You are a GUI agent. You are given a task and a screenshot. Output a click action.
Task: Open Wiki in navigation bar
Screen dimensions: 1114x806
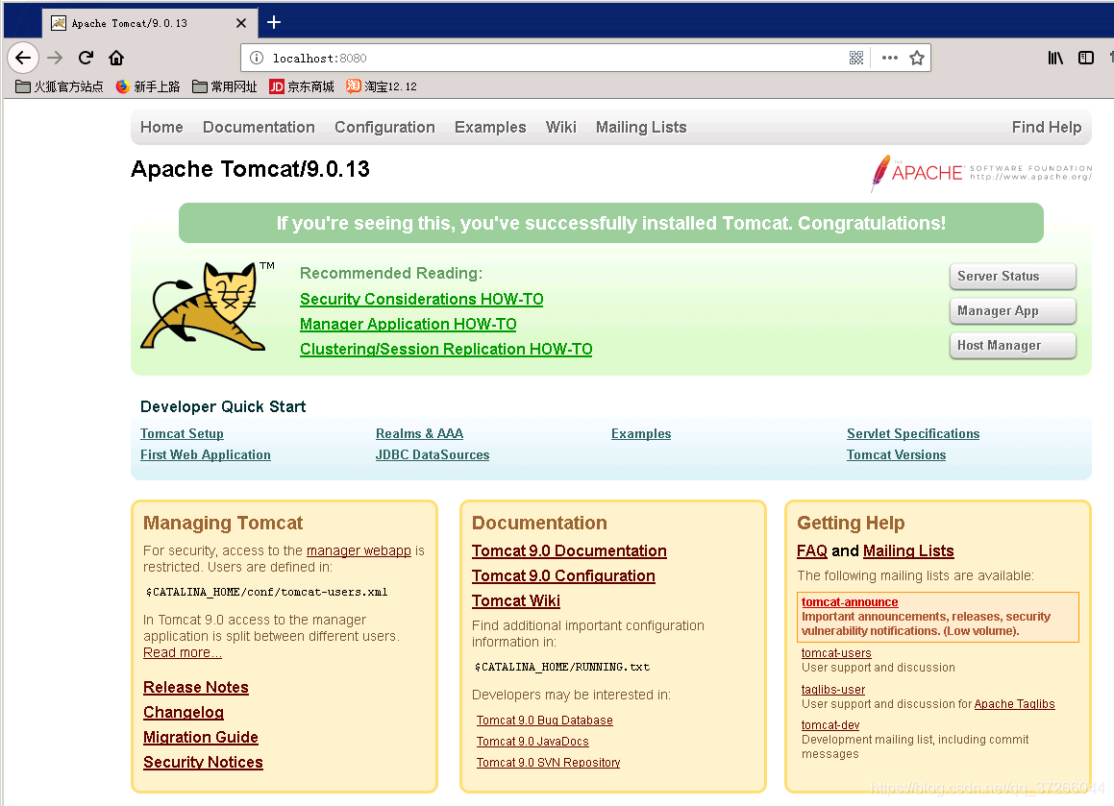tap(560, 127)
